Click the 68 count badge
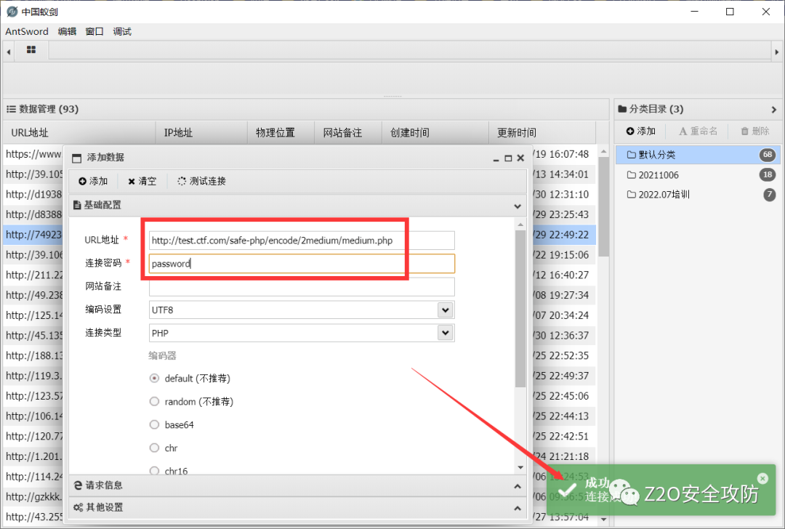 768,155
